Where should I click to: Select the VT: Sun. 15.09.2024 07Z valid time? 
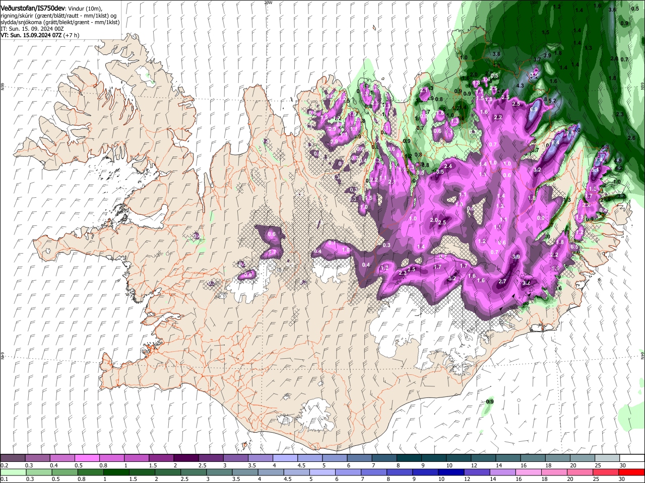click(31, 36)
